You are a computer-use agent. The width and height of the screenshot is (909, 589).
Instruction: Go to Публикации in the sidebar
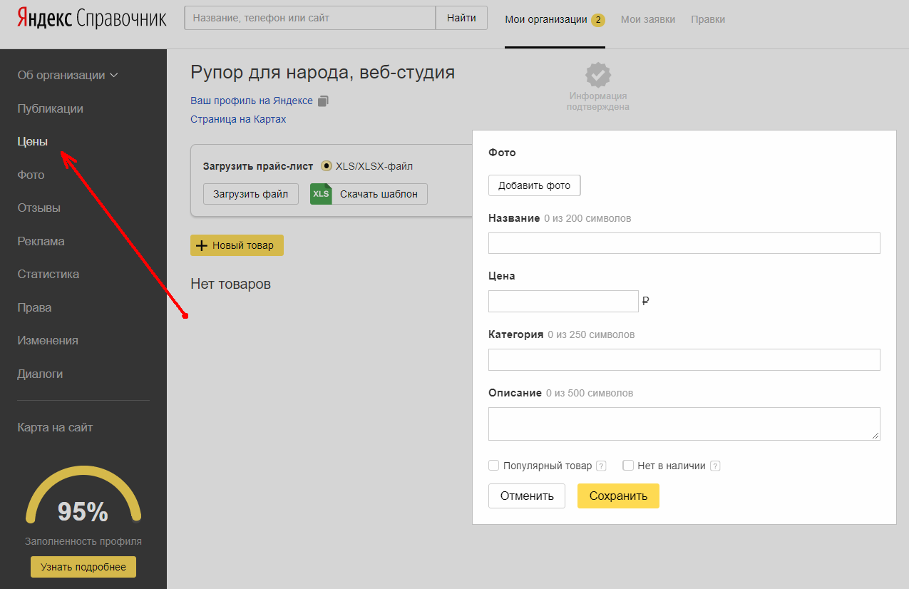[51, 108]
